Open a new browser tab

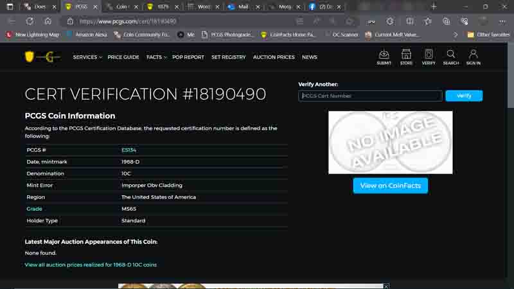pyautogui.click(x=434, y=6)
